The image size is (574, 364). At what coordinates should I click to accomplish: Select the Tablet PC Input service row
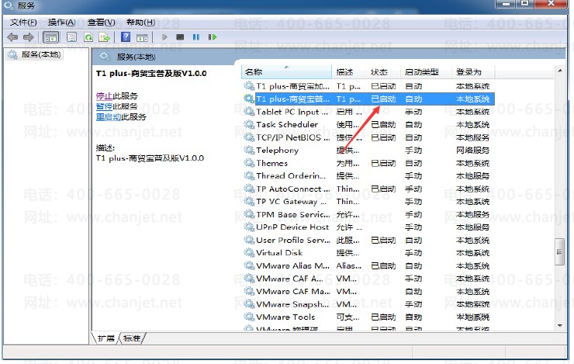pos(368,112)
